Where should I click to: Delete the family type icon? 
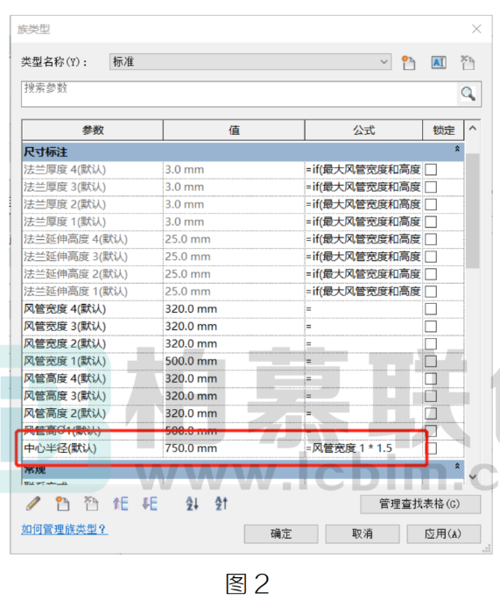[468, 62]
